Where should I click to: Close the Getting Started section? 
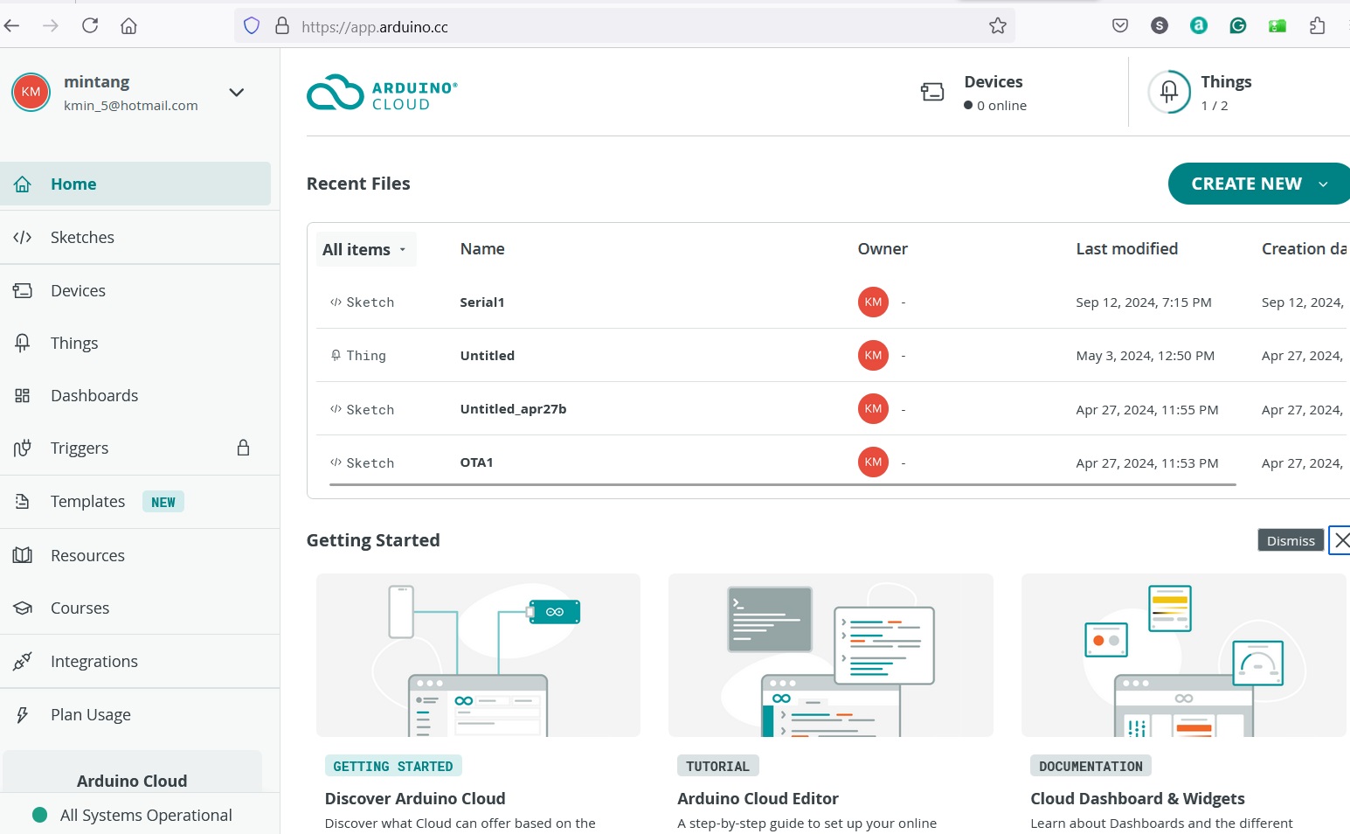pyautogui.click(x=1341, y=540)
